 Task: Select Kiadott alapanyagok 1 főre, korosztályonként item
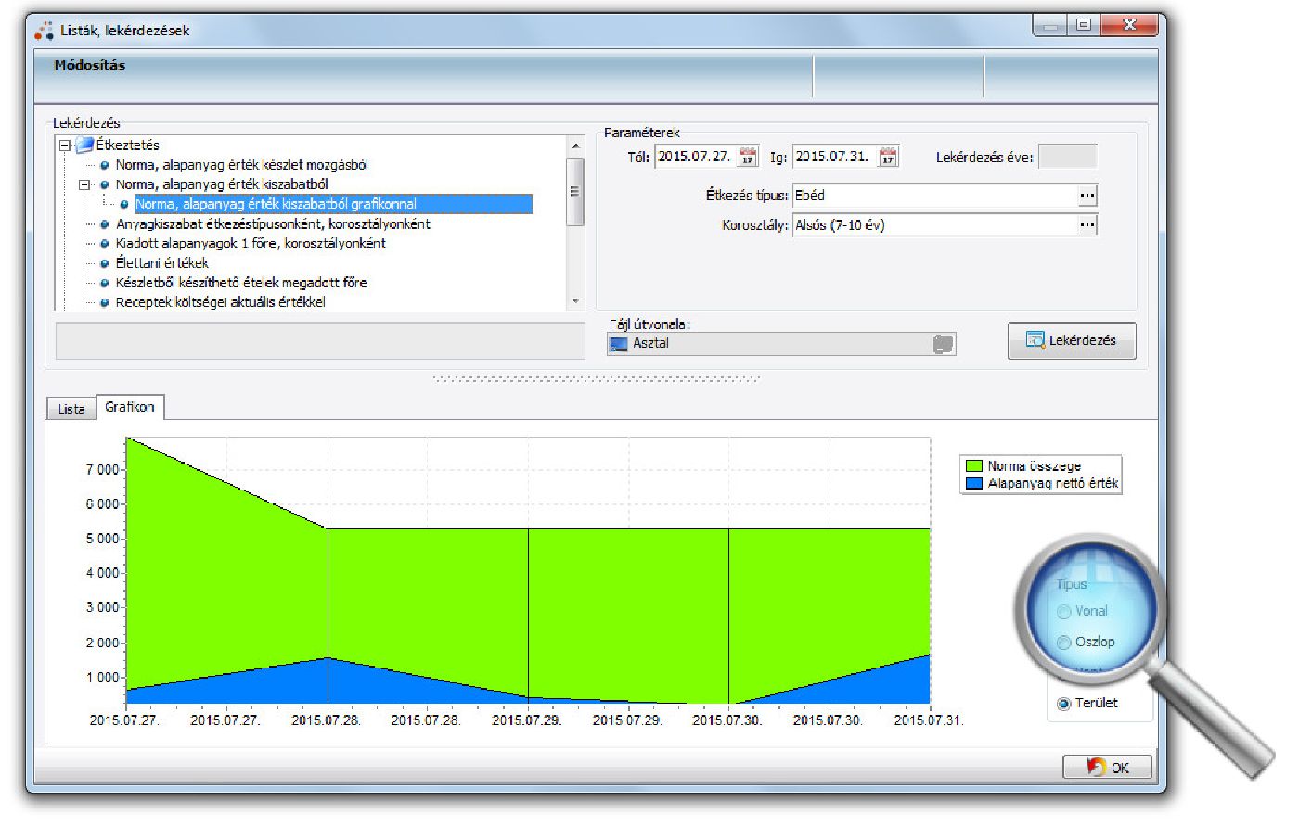[251, 244]
